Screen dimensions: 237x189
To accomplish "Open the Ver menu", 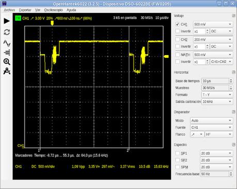I will pyautogui.click(x=38, y=10).
